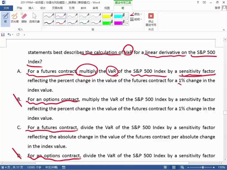Click the macro recording icon in status bar
This screenshot has width=227, height=170.
point(64,167)
